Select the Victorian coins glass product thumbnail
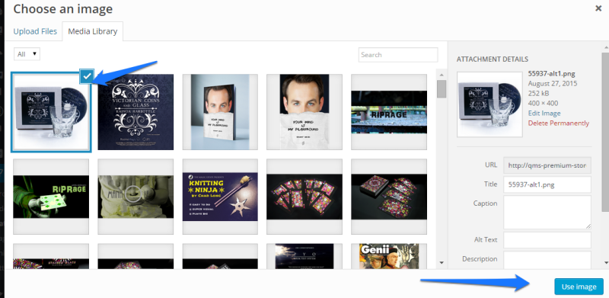 tap(51, 112)
